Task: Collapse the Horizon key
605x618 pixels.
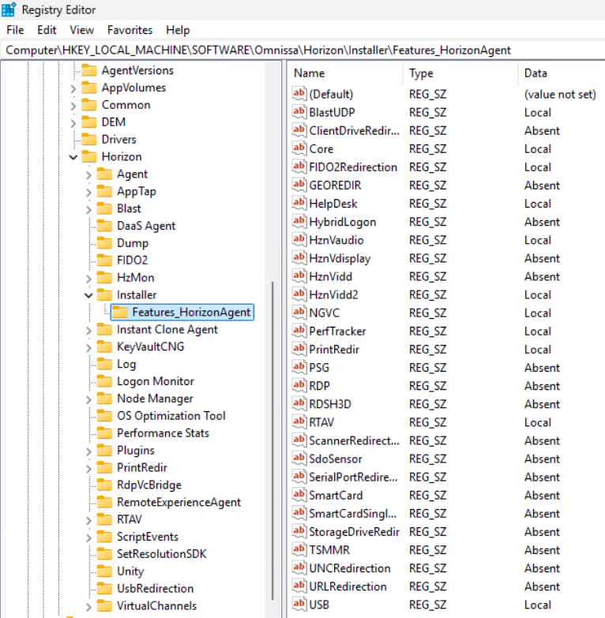Action: click(x=73, y=157)
